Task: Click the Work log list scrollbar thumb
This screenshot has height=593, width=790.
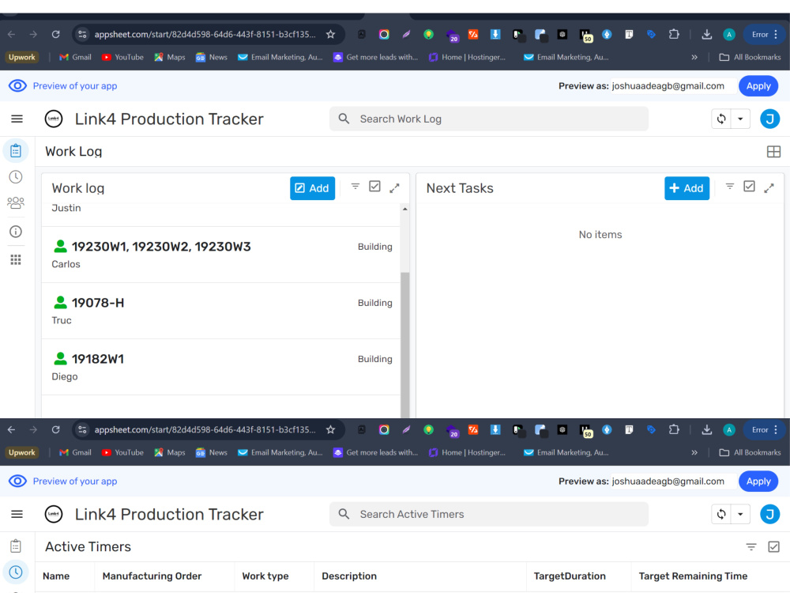Action: click(x=404, y=345)
